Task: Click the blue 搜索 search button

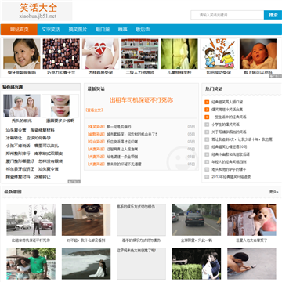Action: (x=273, y=15)
